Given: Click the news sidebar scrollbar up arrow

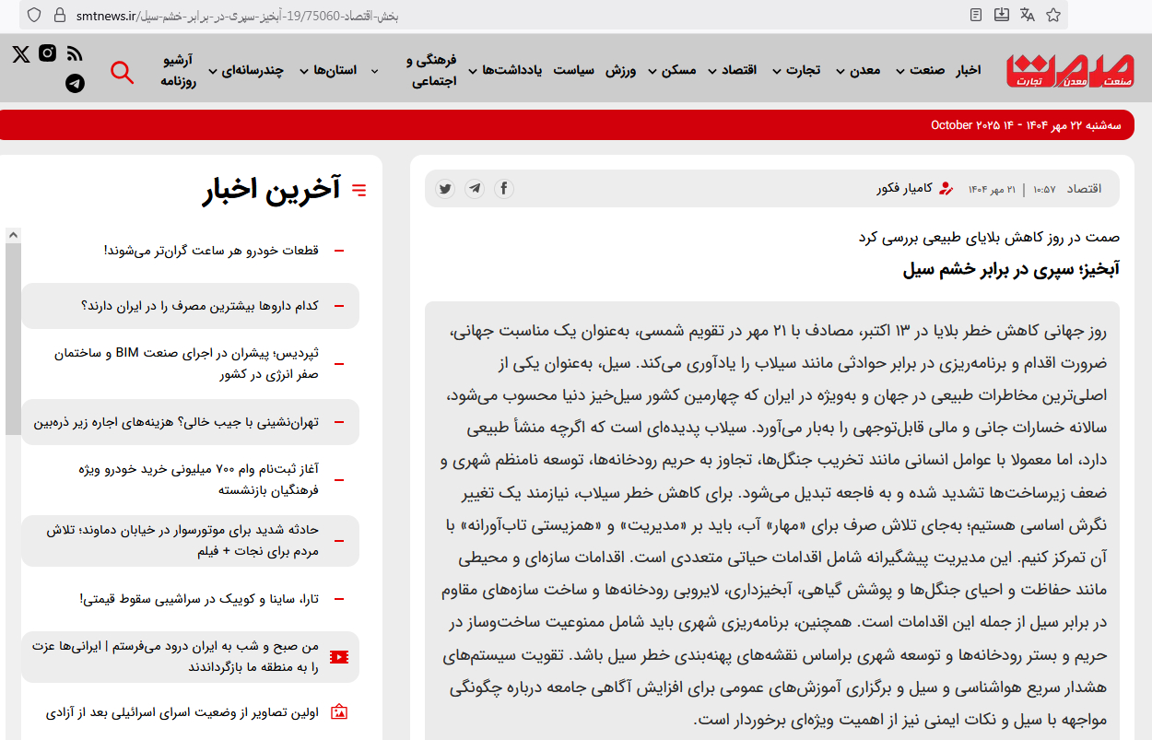Looking at the screenshot, I should [x=13, y=236].
